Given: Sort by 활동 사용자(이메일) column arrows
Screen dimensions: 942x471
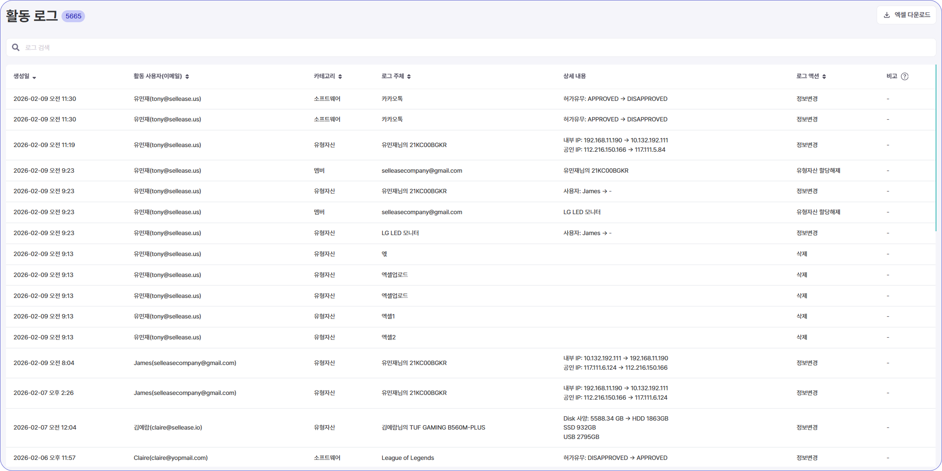Looking at the screenshot, I should (187, 77).
